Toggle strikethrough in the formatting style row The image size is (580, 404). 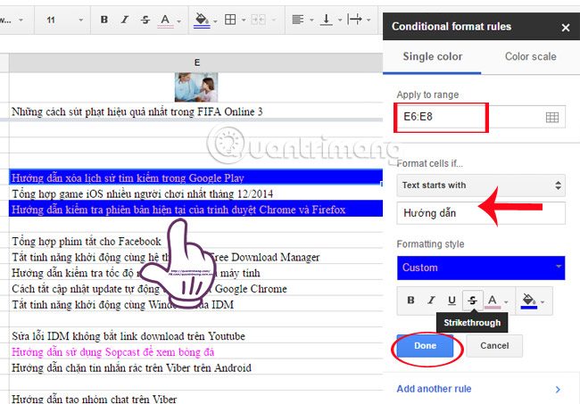[472, 301]
